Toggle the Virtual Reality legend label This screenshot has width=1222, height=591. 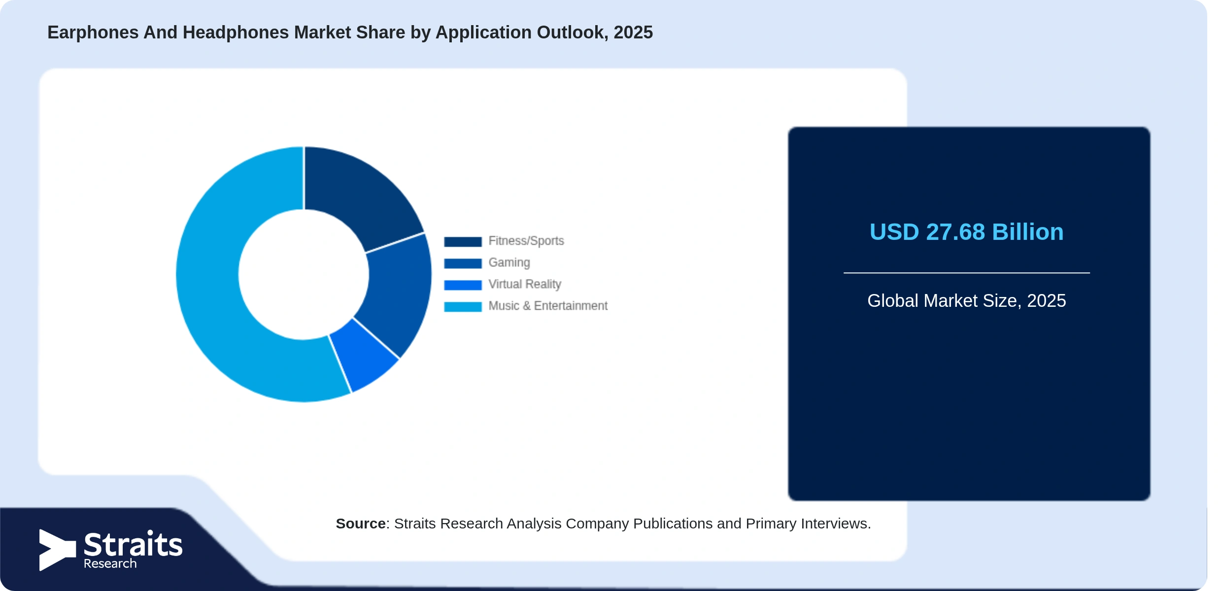click(x=525, y=284)
